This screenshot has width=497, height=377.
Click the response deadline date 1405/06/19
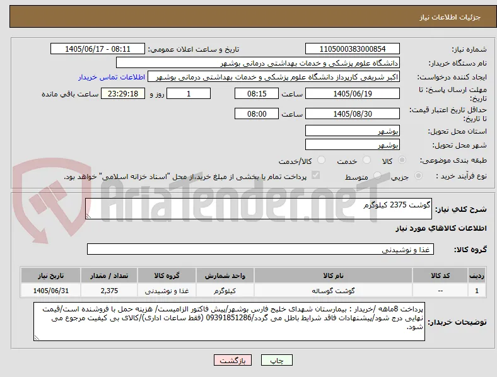[353, 93]
